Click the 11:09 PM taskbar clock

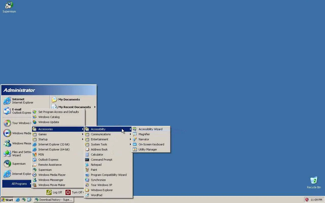316,200
